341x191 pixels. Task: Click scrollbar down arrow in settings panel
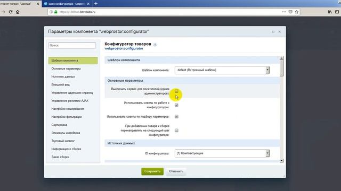point(281,161)
